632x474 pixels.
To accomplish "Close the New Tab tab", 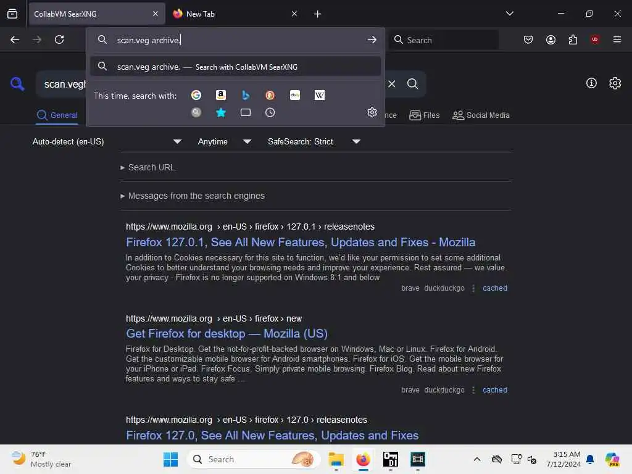I will (294, 14).
